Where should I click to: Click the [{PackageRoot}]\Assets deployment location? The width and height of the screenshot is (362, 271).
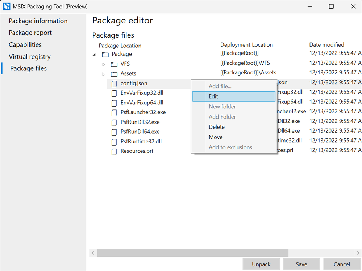[248, 73]
